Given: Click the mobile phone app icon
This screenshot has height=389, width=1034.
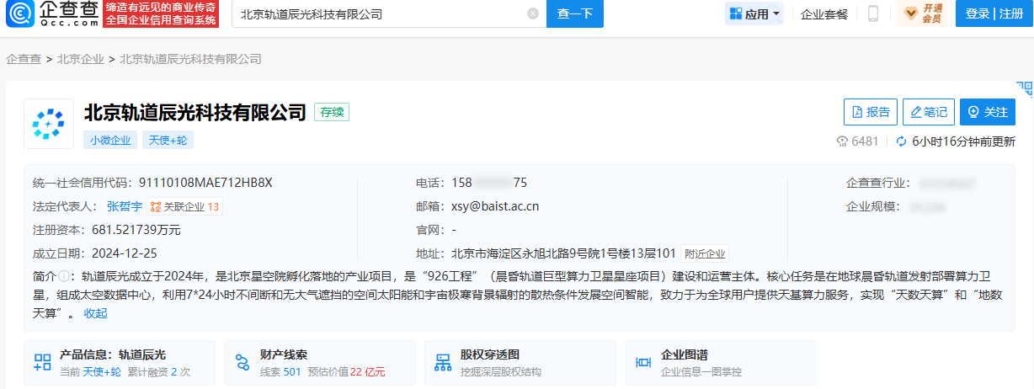Looking at the screenshot, I should [x=873, y=13].
